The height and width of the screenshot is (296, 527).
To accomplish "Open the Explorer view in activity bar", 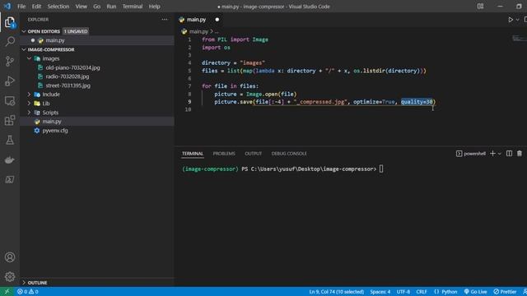I will tap(10, 22).
